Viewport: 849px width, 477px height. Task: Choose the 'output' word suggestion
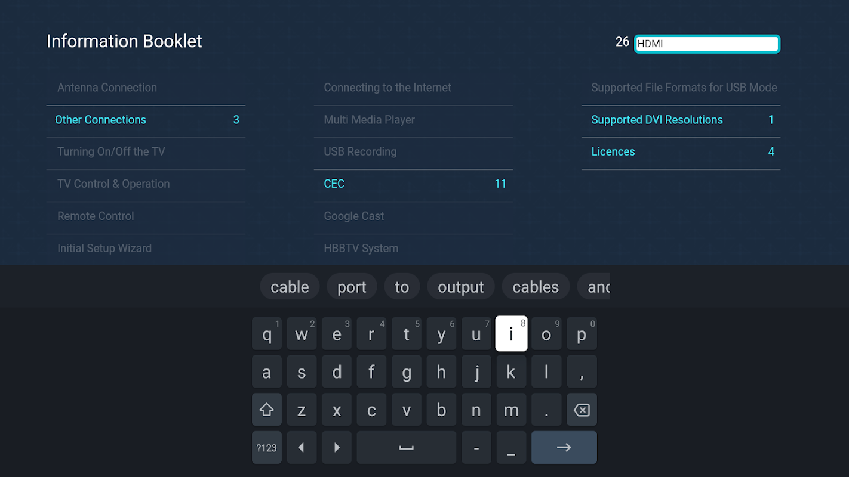coord(461,287)
